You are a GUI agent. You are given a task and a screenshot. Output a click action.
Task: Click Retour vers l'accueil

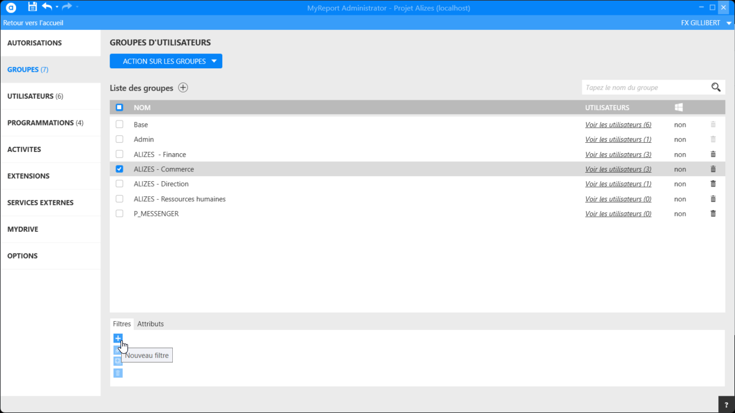(x=33, y=23)
